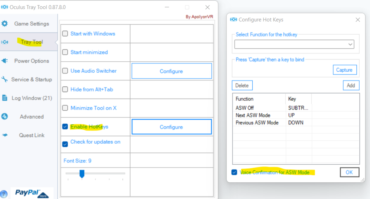Screen dimensions: 370x199
Task: Click the Key column header
Action: coord(299,99)
